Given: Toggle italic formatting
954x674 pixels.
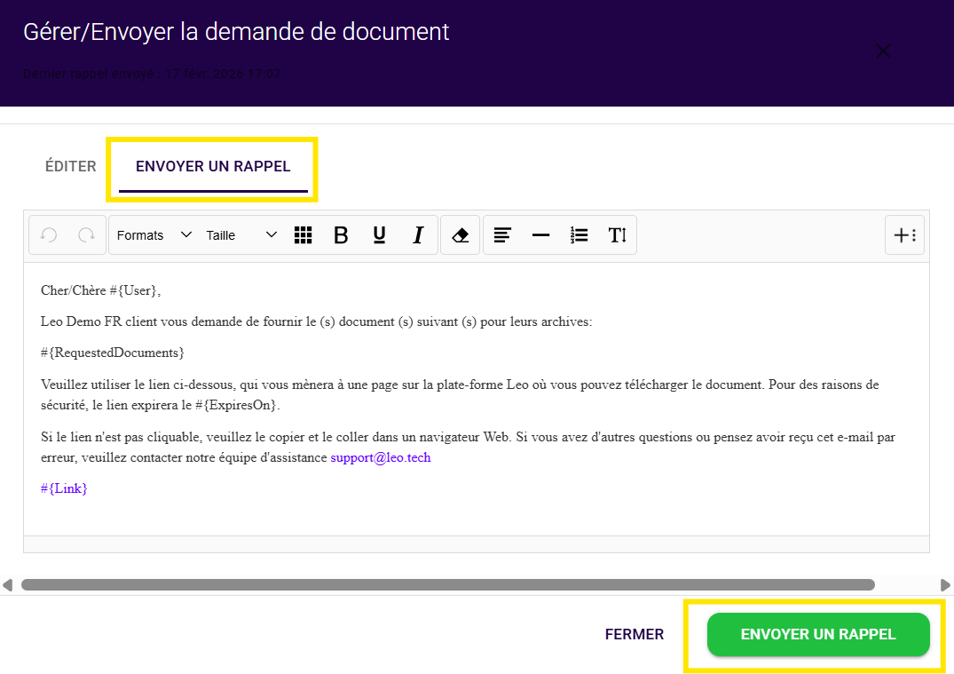Looking at the screenshot, I should click(x=418, y=235).
